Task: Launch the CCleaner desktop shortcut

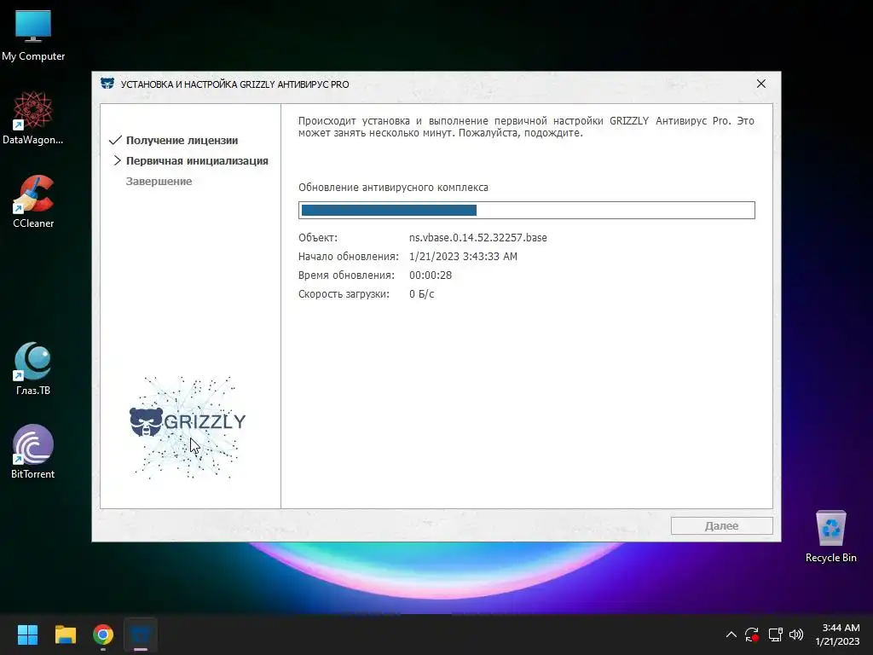Action: [33, 201]
